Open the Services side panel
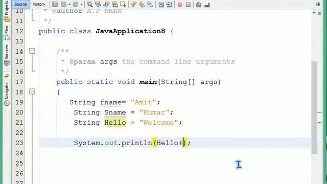Viewport: 327px width, 184px height. point(7,55)
